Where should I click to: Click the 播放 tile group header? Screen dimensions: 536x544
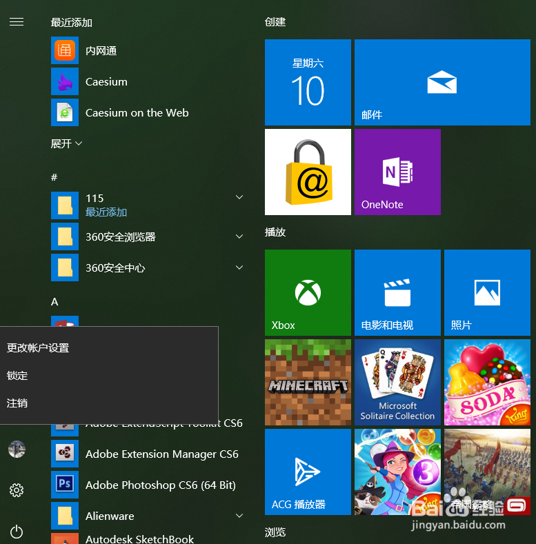[275, 232]
